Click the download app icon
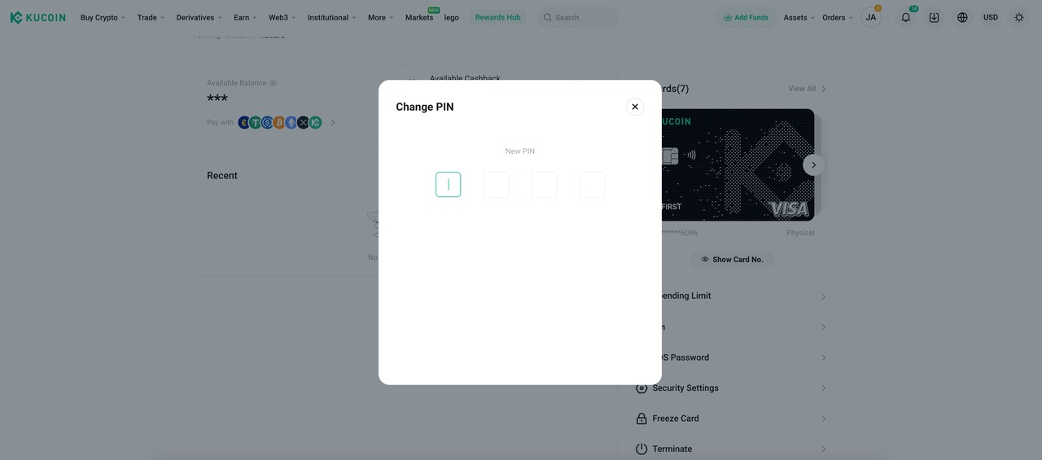The height and width of the screenshot is (460, 1042). [x=934, y=17]
